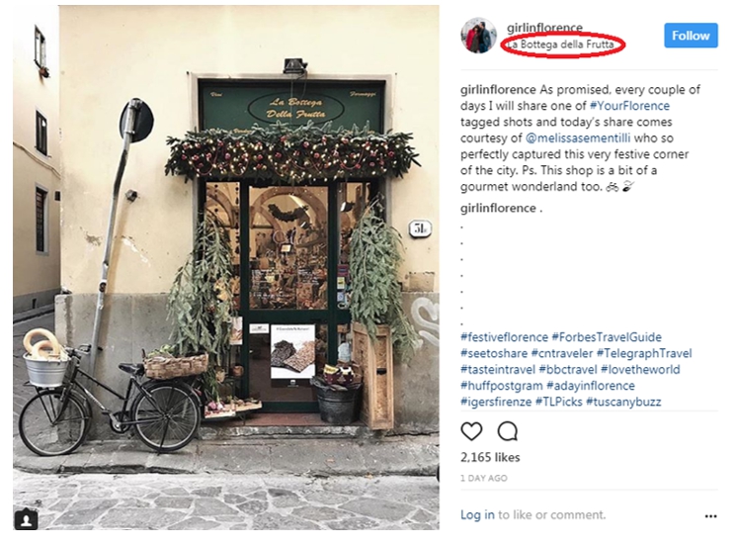This screenshot has width=735, height=546.
Task: Like the post with the heart icon
Action: coord(471,431)
